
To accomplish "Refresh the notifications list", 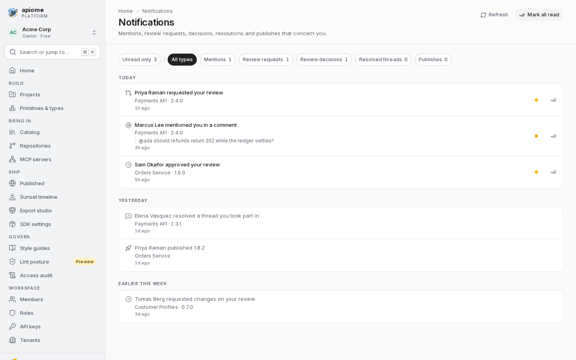I will pos(494,15).
